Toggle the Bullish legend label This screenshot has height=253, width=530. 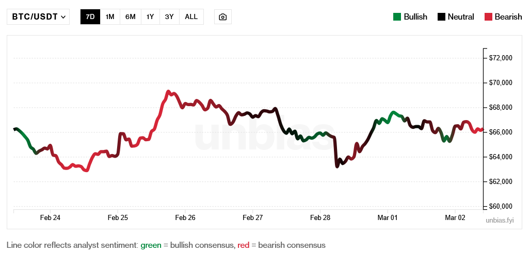tap(415, 16)
